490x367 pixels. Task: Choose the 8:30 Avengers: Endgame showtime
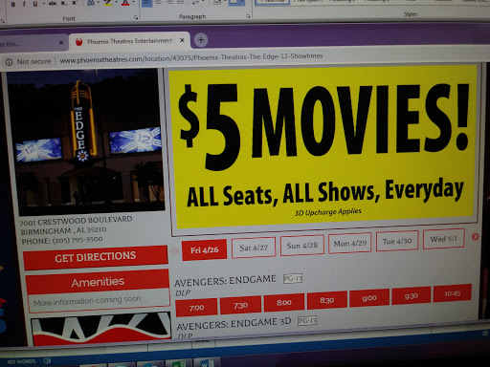[x=327, y=300]
